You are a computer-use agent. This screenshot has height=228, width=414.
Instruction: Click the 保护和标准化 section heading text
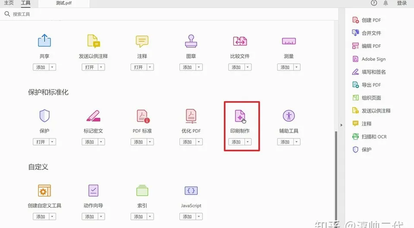[48, 92]
